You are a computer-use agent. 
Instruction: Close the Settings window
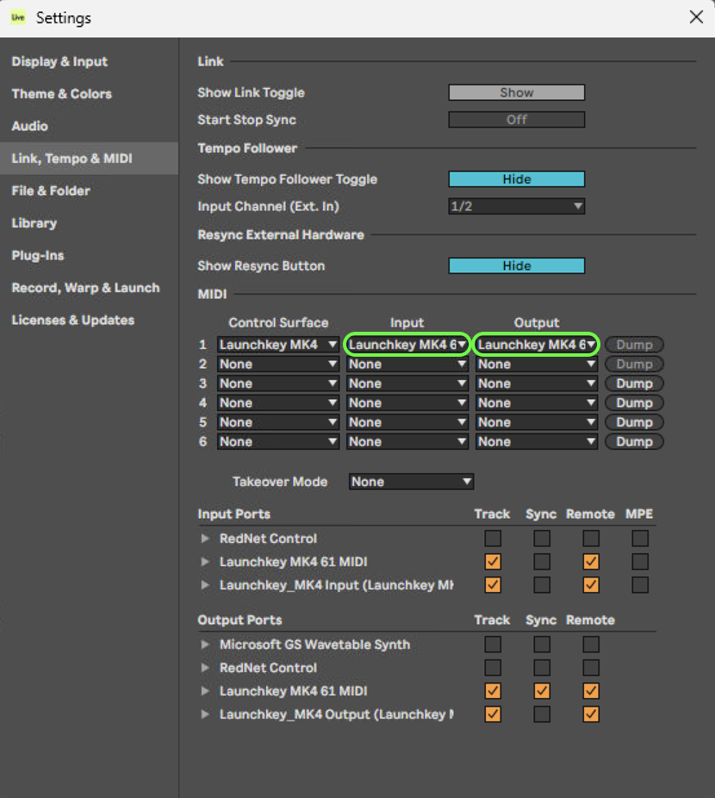tap(696, 16)
